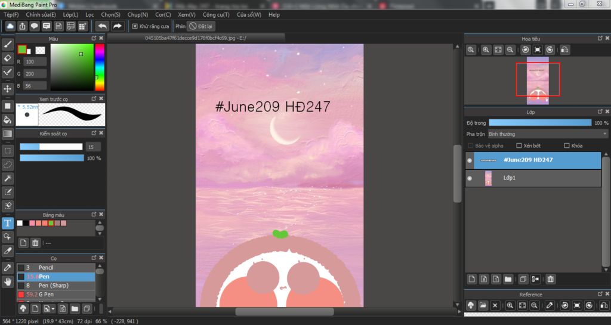Click the Đặt lại button
Viewport: 611px width, 325px height.
pos(201,26)
